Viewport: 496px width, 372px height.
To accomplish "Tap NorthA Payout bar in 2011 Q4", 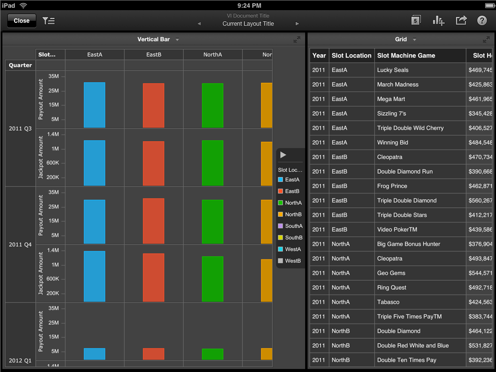I will click(x=213, y=222).
